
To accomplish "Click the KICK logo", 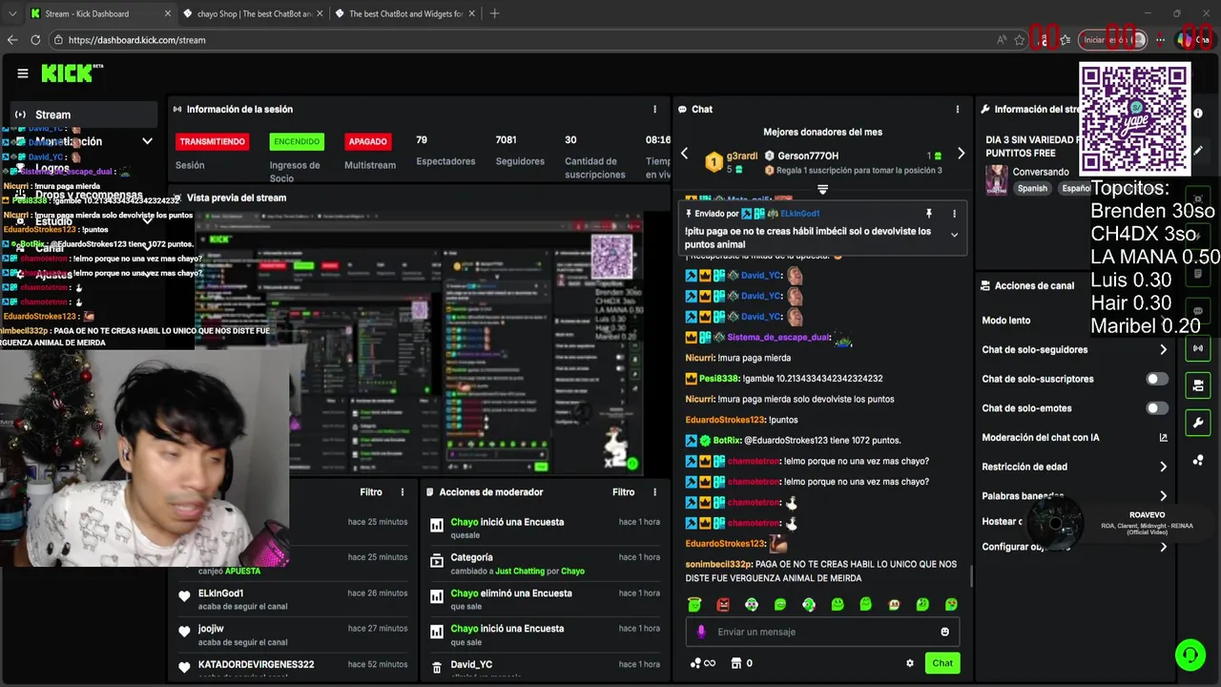I will click(72, 73).
